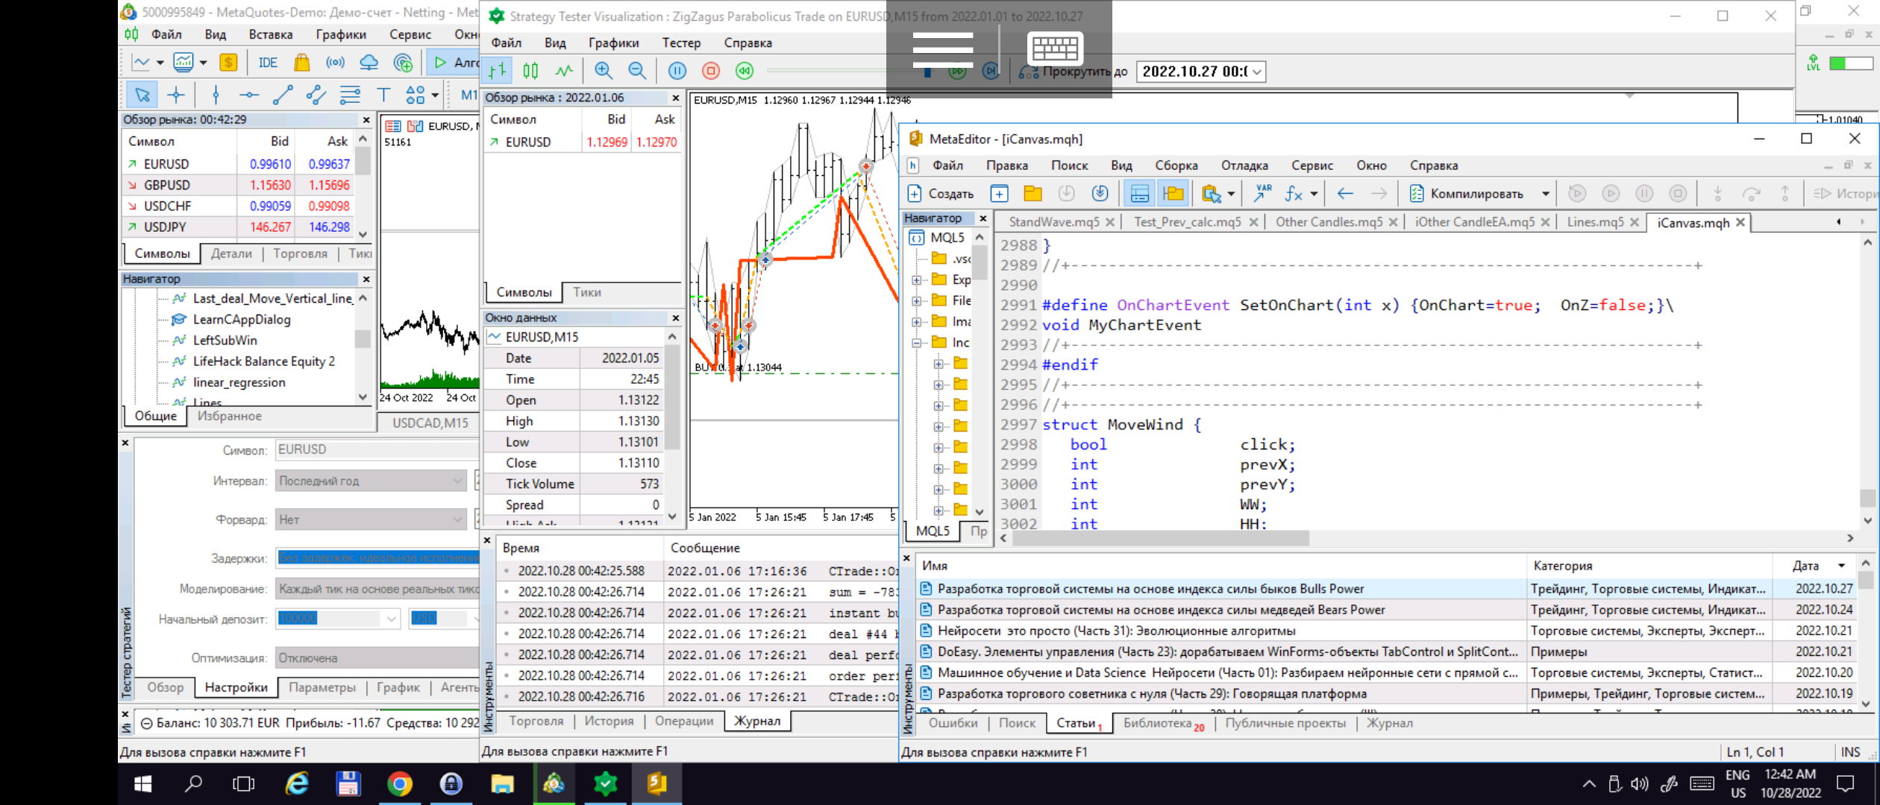Open Отладка menu in MetaEditor
The height and width of the screenshot is (805, 1880).
click(1244, 165)
